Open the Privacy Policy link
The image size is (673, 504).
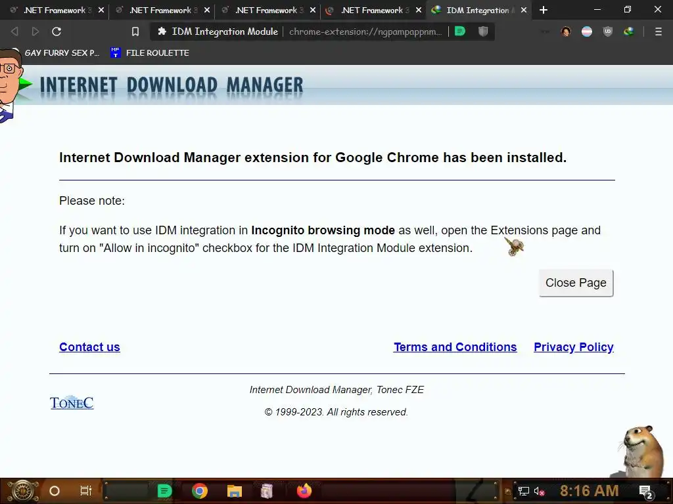(x=573, y=347)
